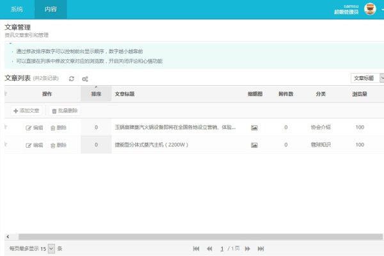Viewport: 384px width, 256px height.
Task: Click the 缩略图 column header
Action: 255,94
